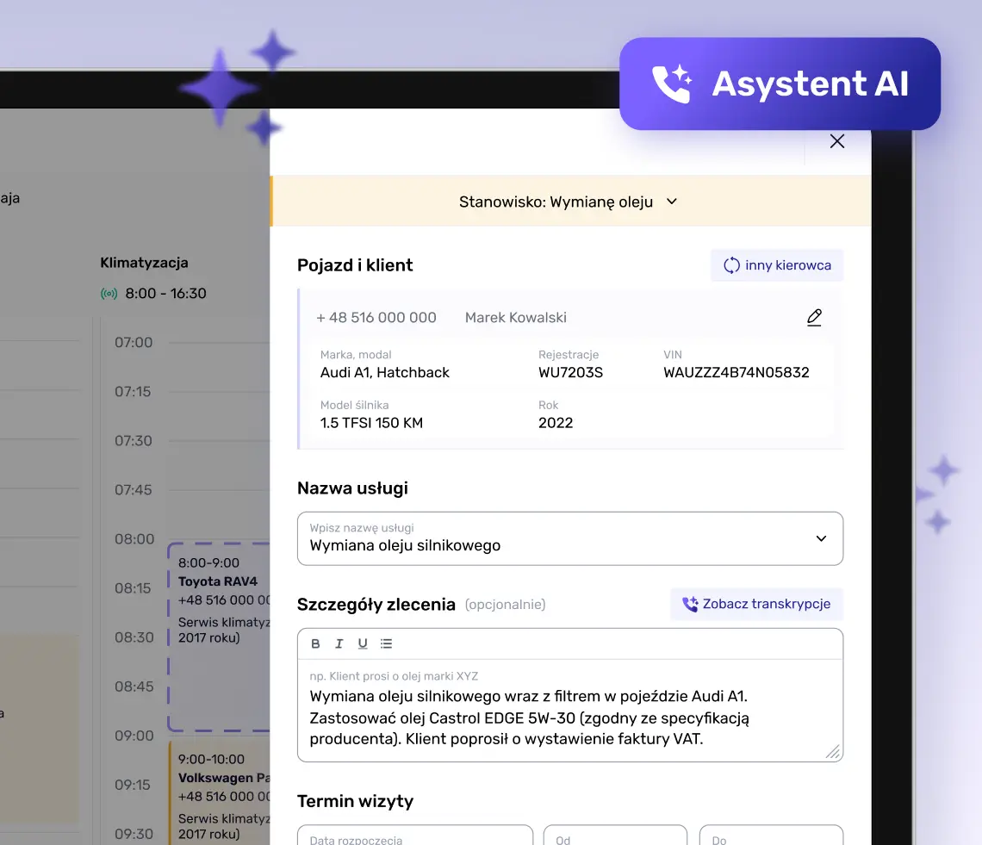Select the Audi A1, Hatchback value
The image size is (982, 845).
tap(384, 373)
